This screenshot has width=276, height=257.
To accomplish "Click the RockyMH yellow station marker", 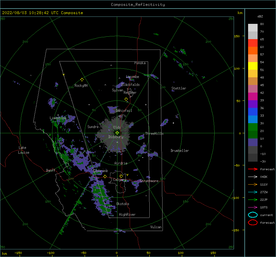I will point(82,80).
